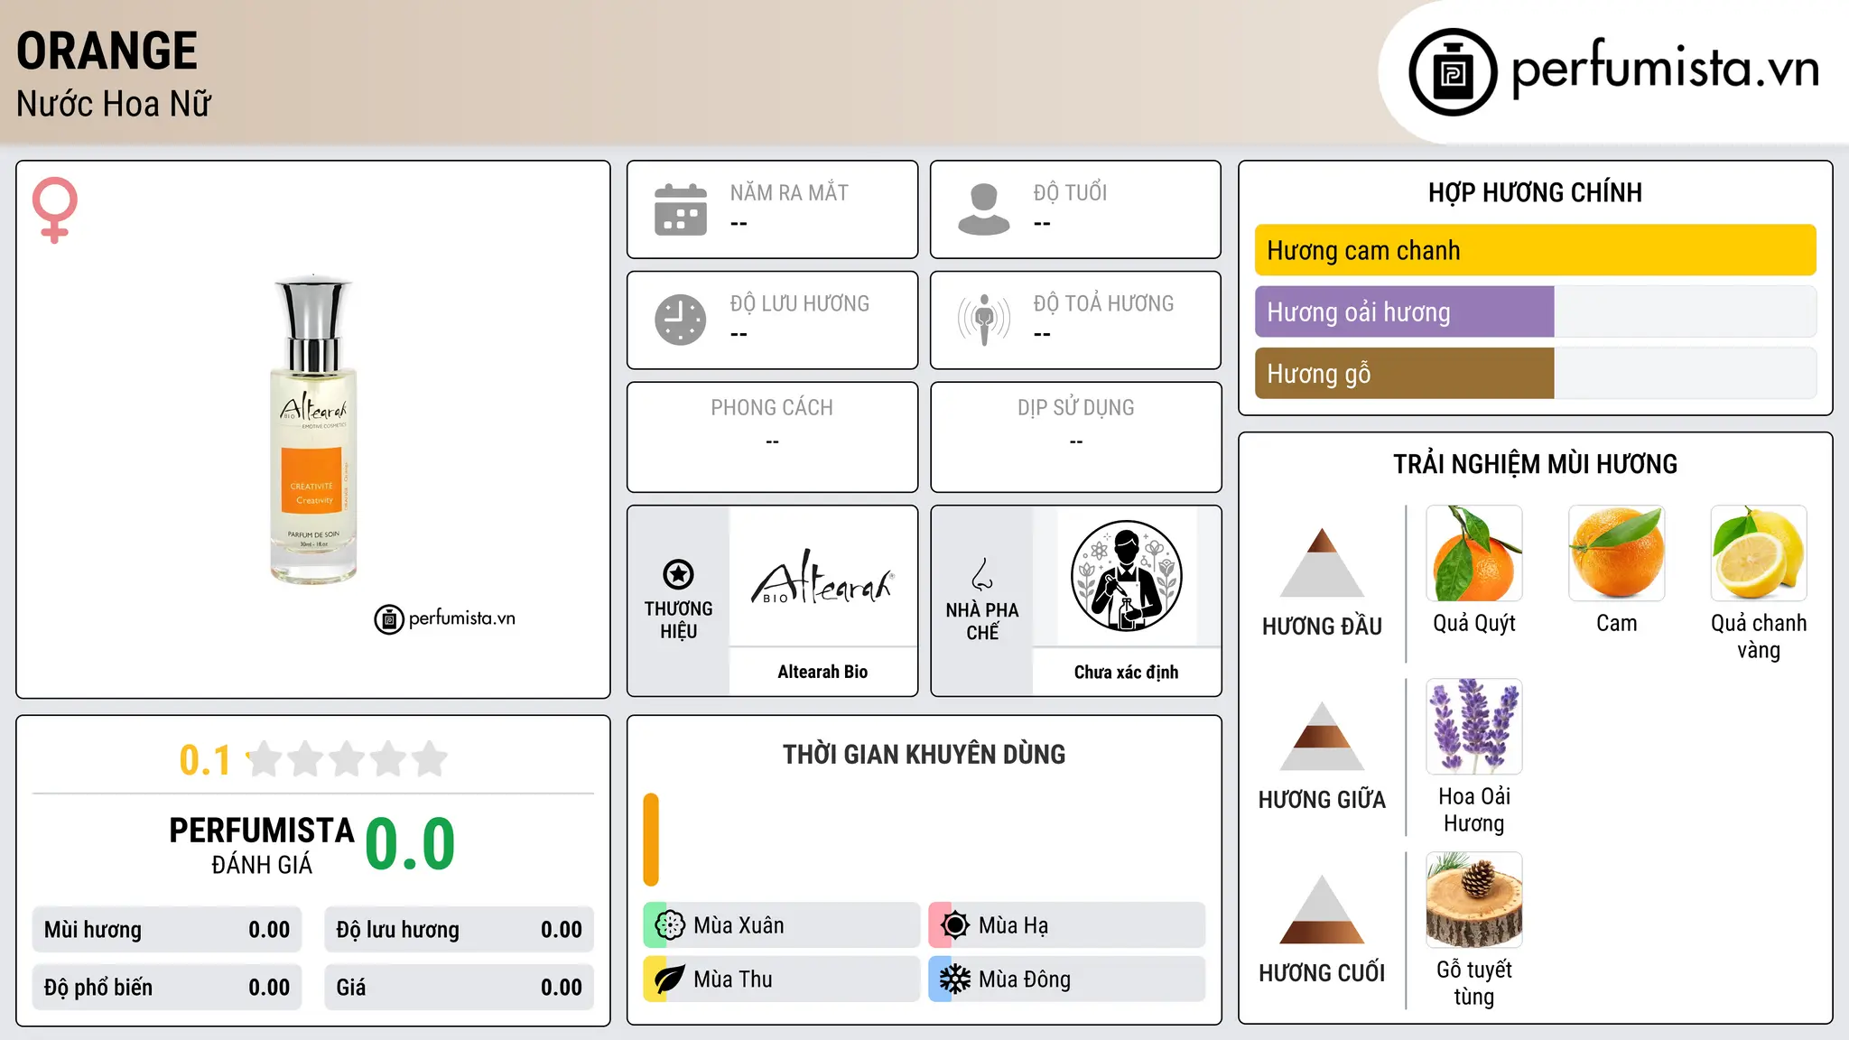Click the clock icon beside Độ lưu hương
Image resolution: width=1849 pixels, height=1040 pixels.
[x=681, y=320]
